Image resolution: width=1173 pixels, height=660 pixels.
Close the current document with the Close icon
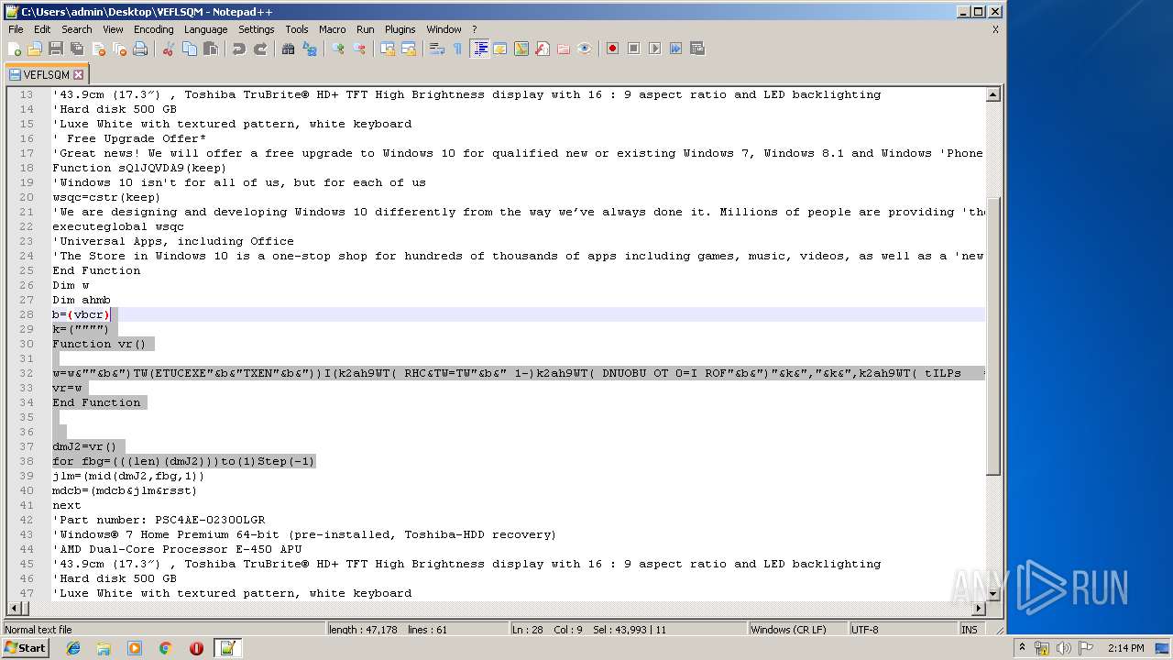click(98, 49)
